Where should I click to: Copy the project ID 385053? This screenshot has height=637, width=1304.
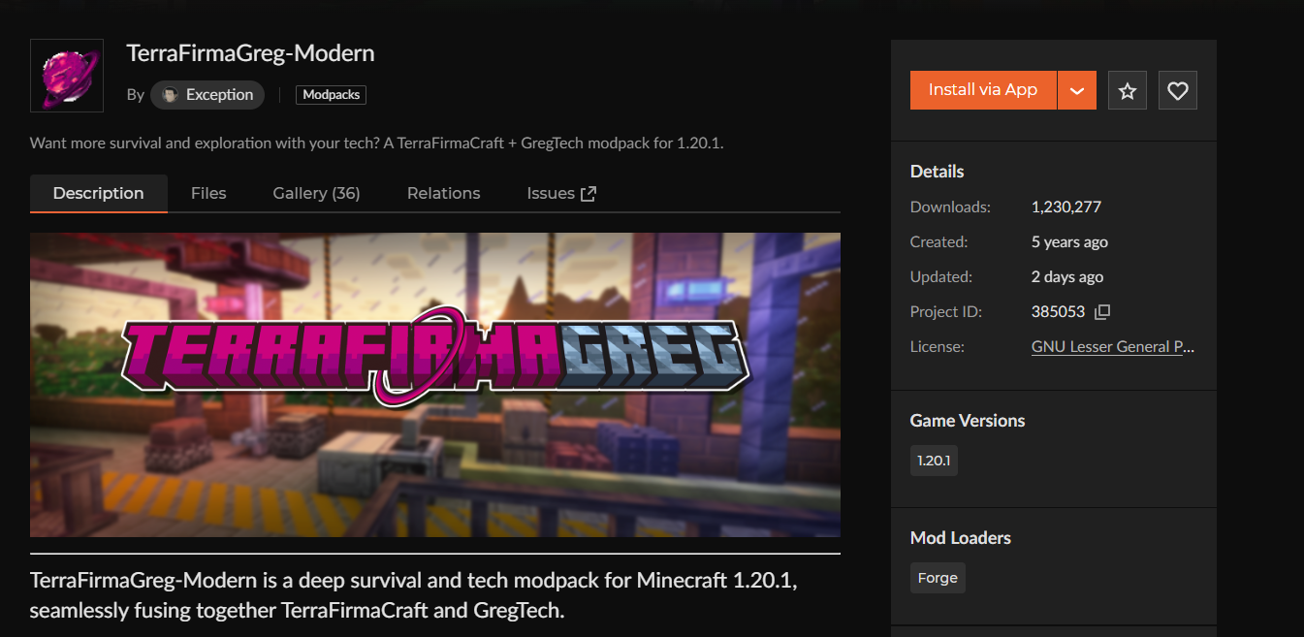(1102, 312)
